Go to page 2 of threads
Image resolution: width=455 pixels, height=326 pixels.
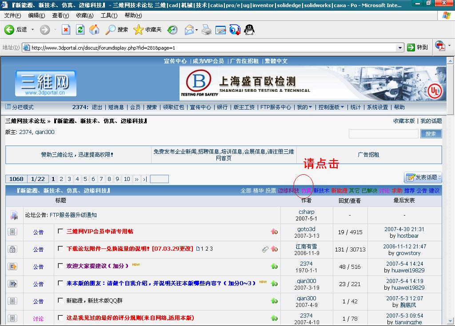point(61,179)
